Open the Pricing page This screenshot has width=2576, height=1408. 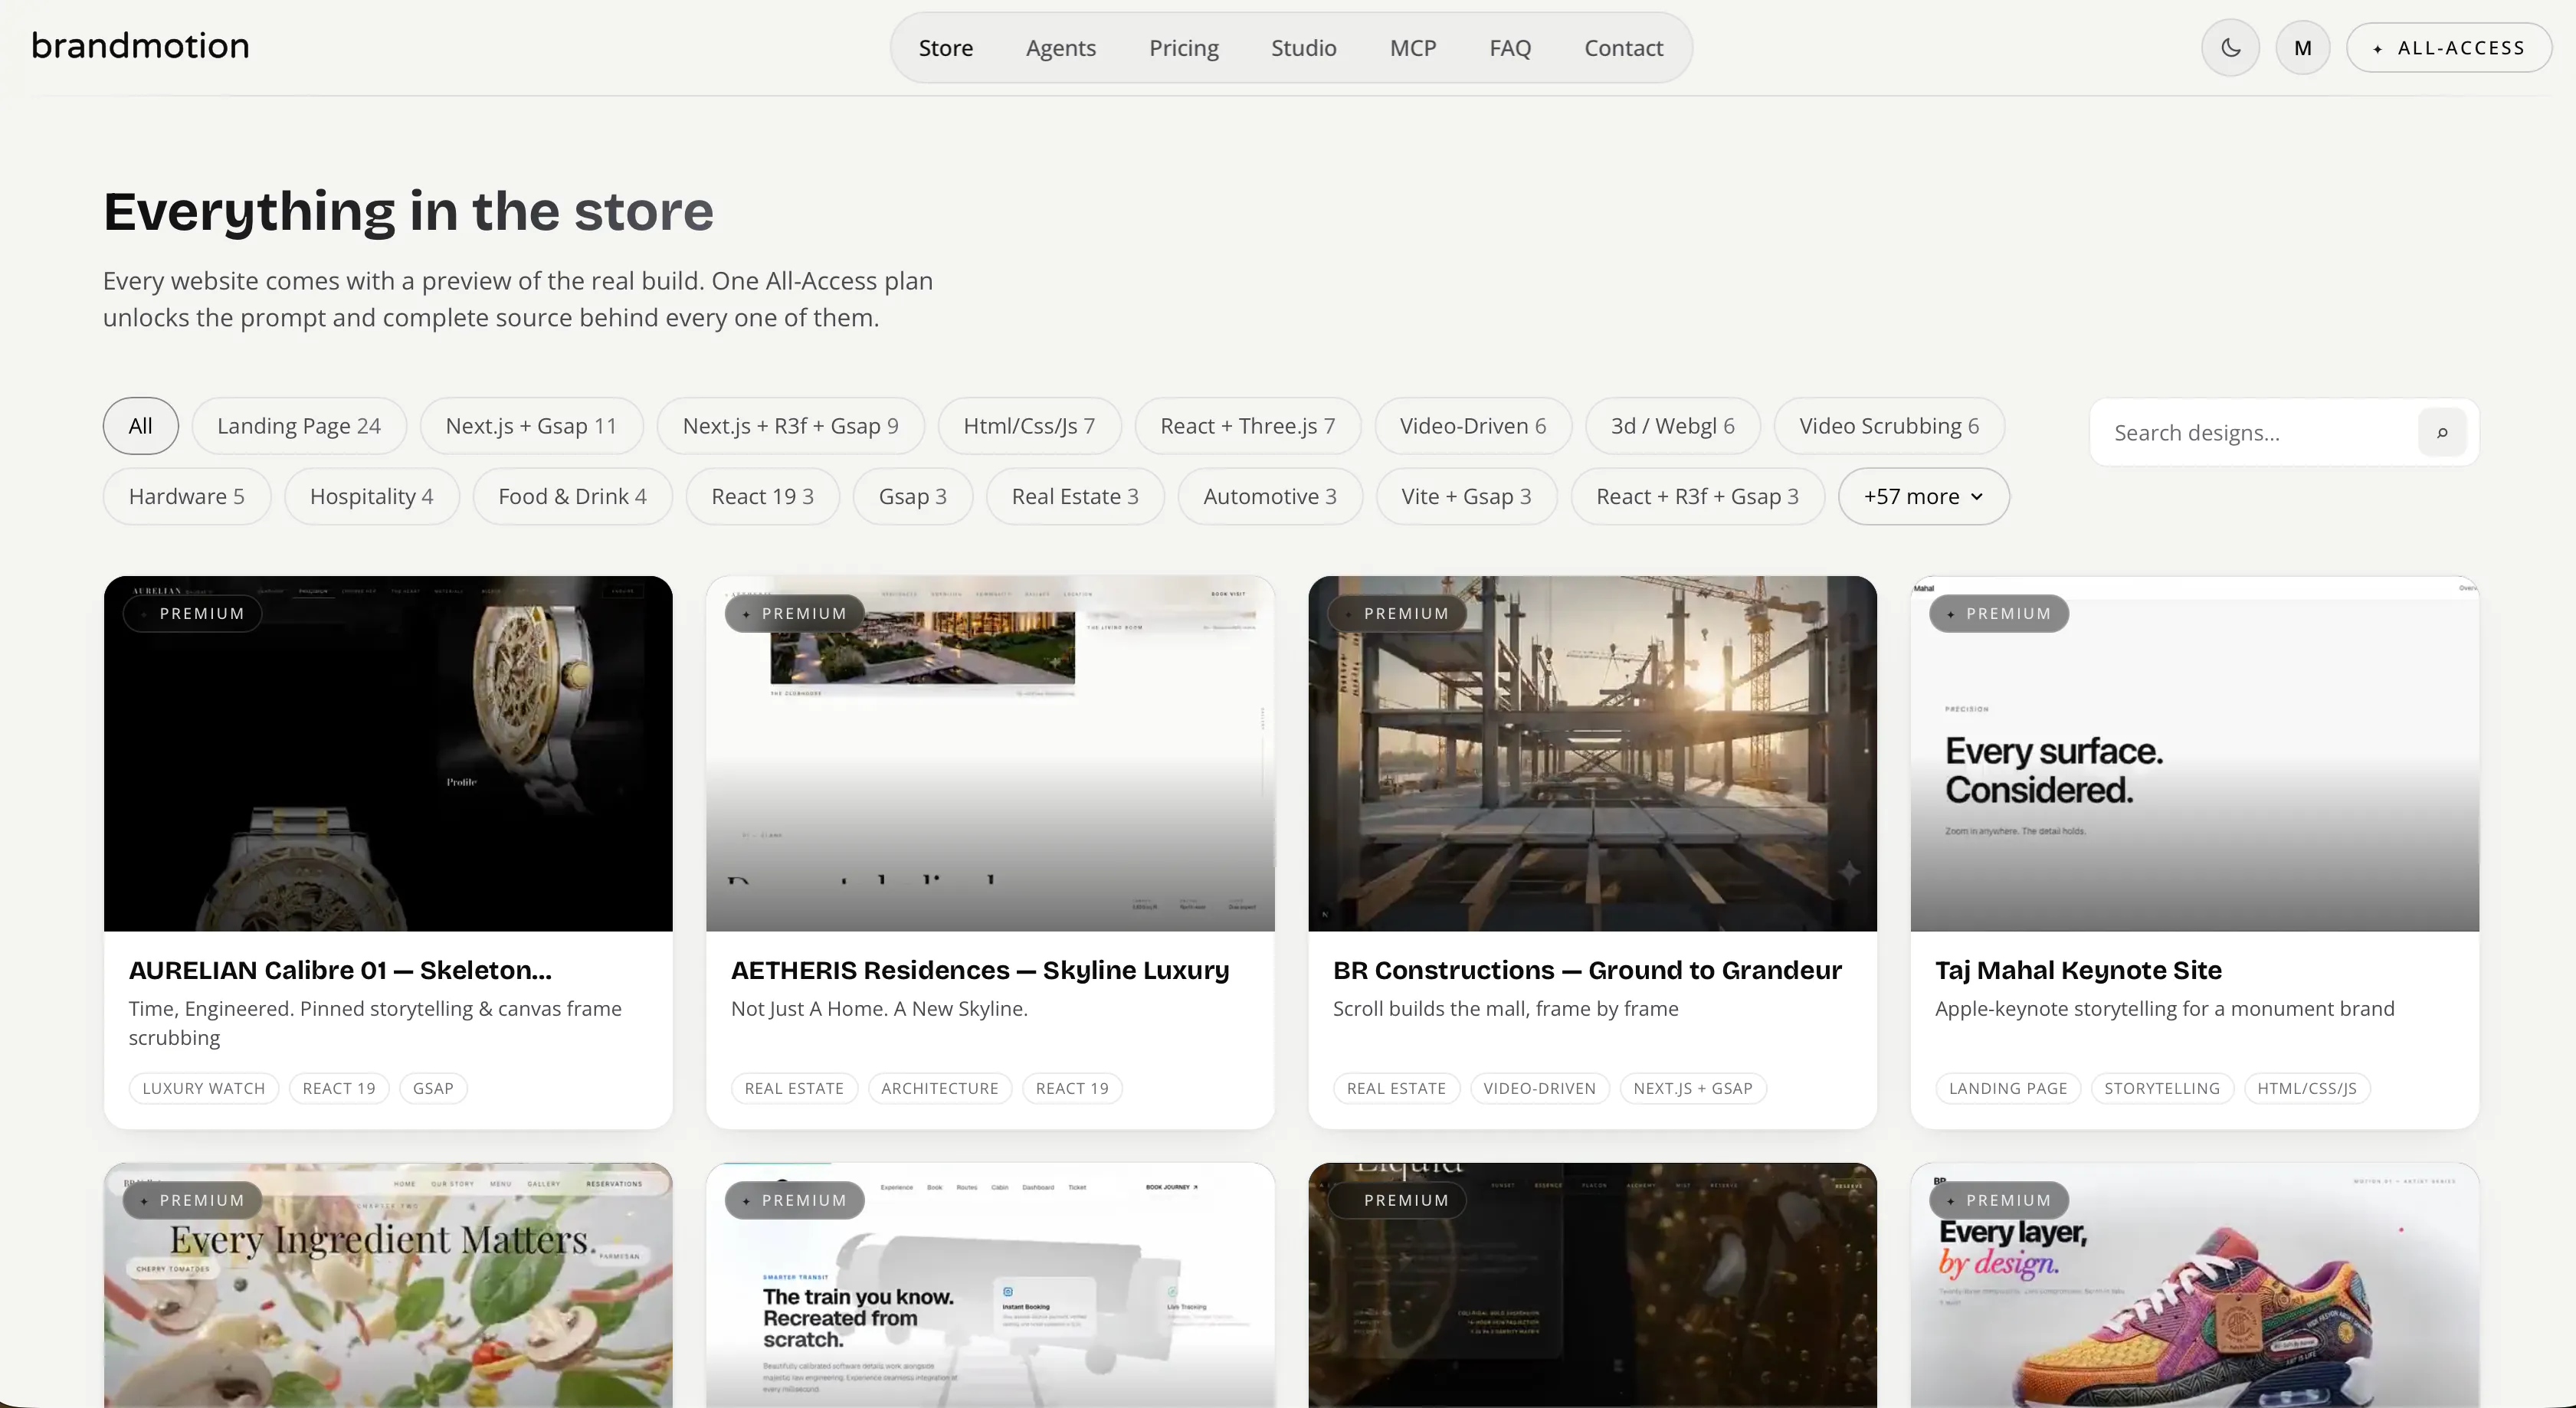[1183, 48]
